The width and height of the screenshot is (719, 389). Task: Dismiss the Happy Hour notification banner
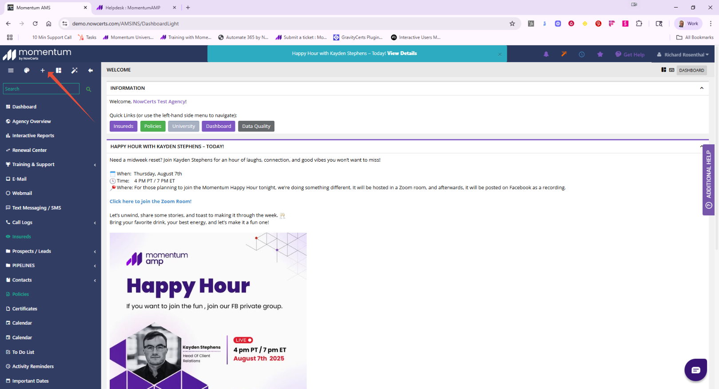coord(500,54)
